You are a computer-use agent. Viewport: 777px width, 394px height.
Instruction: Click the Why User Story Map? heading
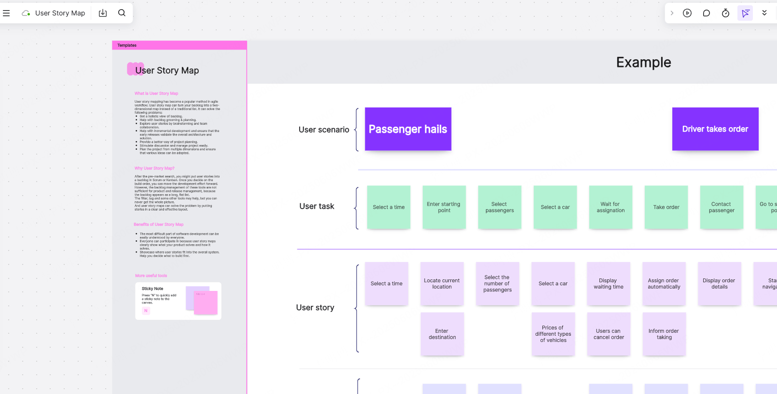[154, 168]
